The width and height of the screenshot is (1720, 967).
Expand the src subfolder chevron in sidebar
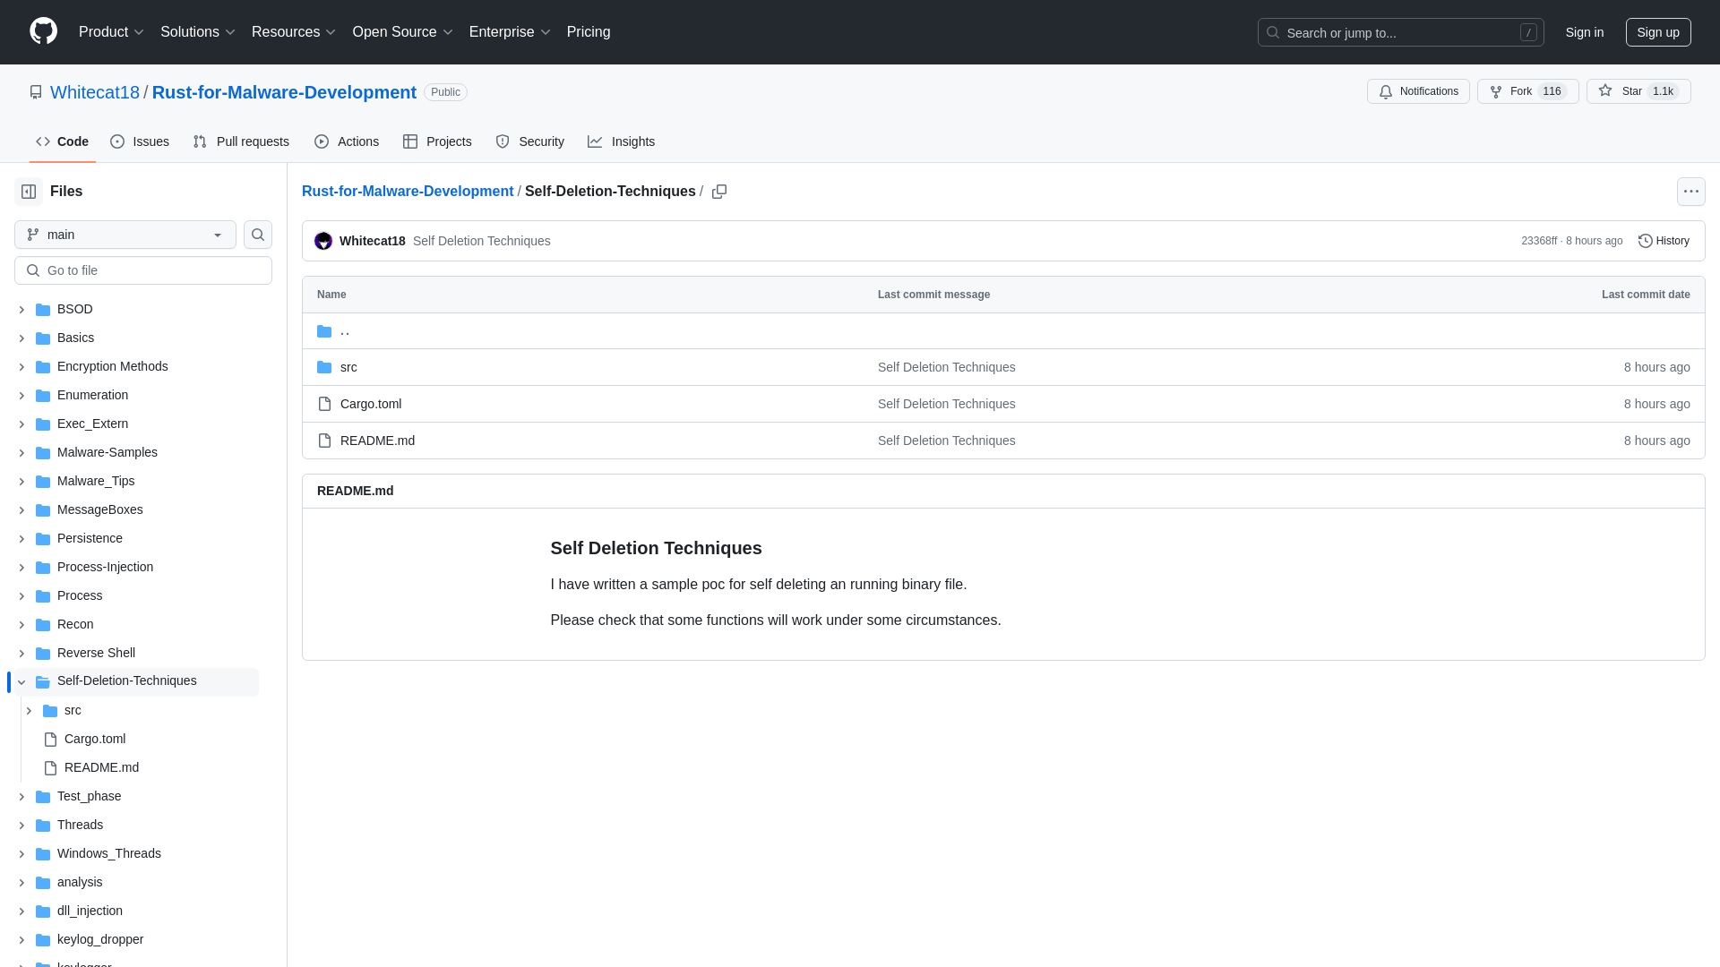click(29, 710)
